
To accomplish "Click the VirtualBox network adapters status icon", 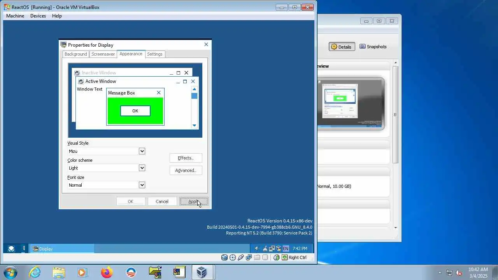I will [x=249, y=257].
